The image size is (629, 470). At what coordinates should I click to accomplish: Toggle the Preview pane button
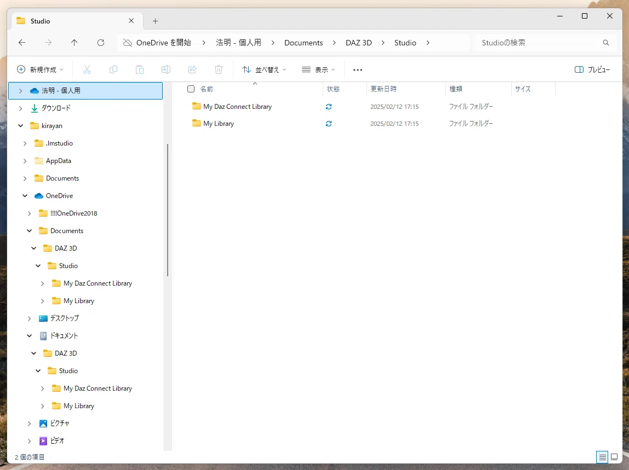pos(592,69)
